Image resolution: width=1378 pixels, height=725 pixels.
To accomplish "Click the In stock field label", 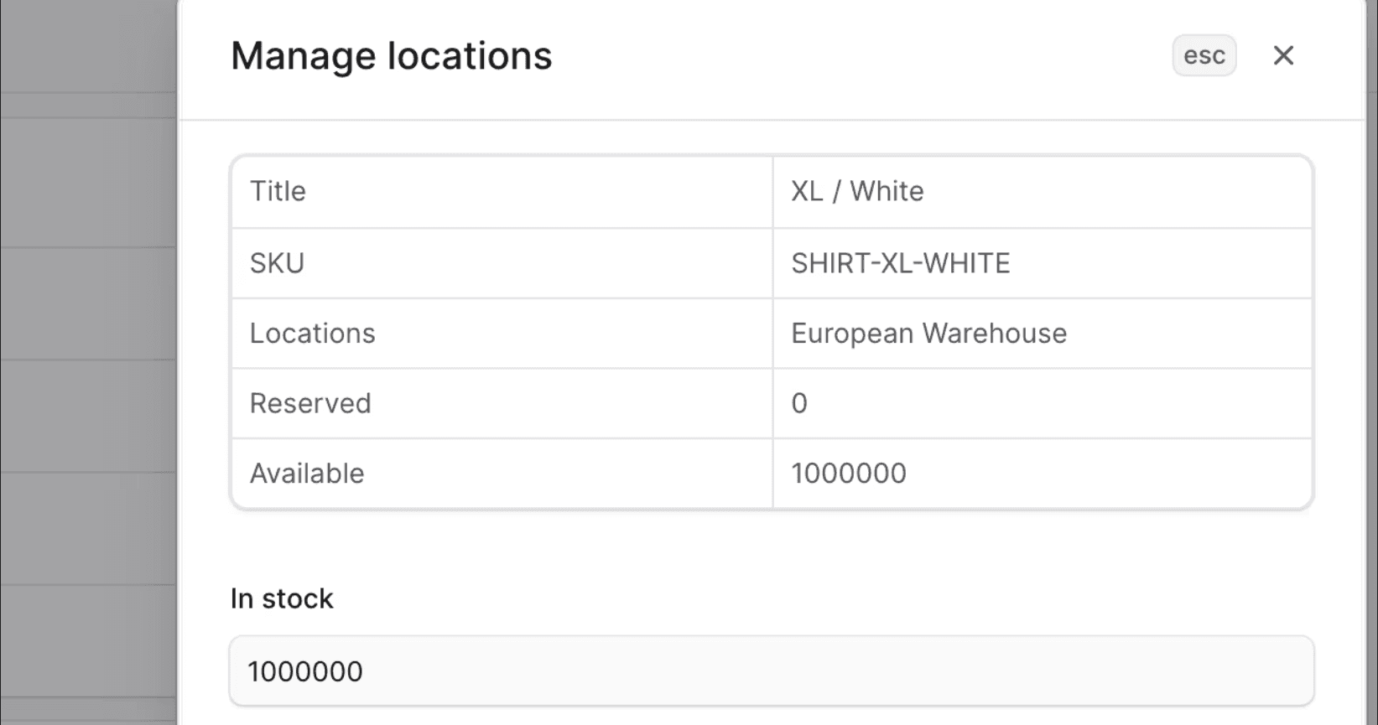I will coord(282,598).
